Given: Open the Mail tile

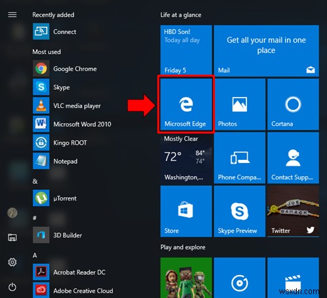Looking at the screenshot, I should click(267, 51).
